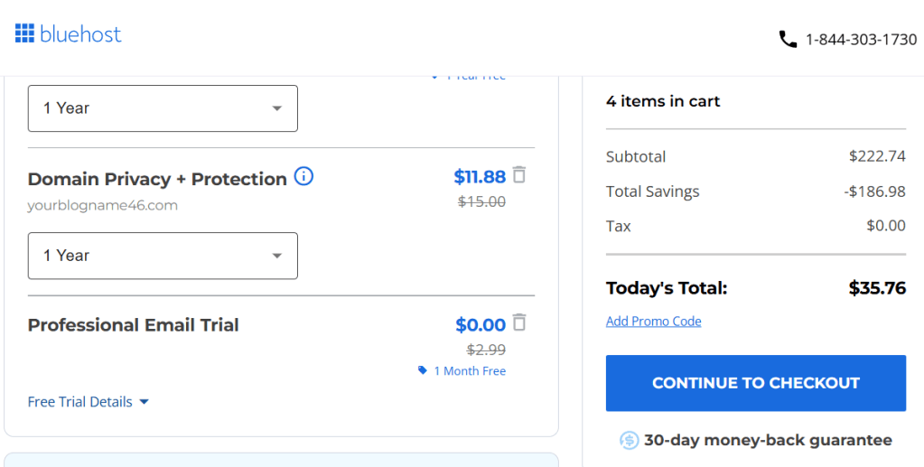
Task: Click the money-back guarantee dollar icon
Action: pyautogui.click(x=629, y=440)
